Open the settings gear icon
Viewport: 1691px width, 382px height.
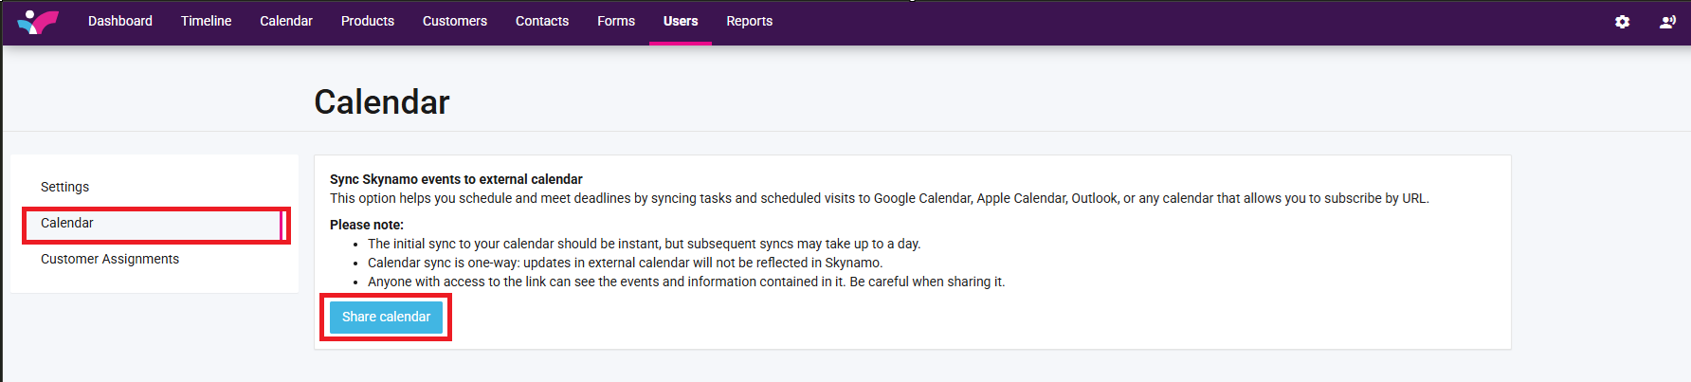[x=1622, y=21]
